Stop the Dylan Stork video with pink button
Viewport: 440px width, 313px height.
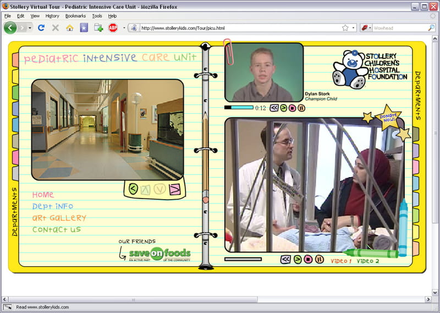click(x=293, y=108)
